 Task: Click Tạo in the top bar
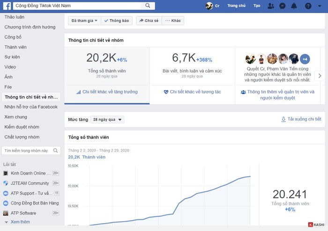click(257, 6)
